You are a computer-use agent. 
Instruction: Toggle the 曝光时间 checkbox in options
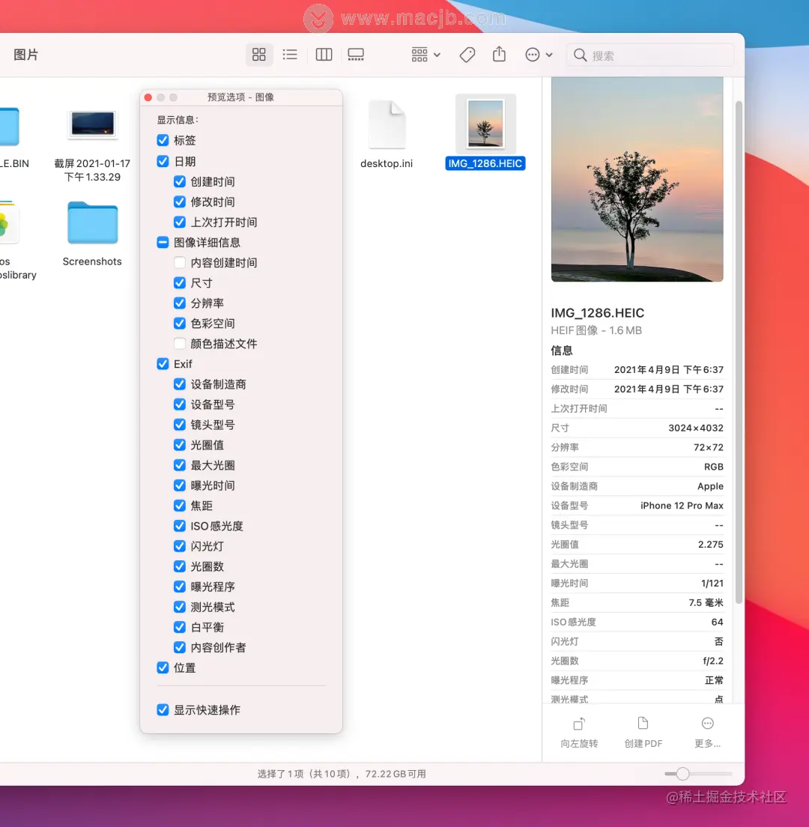tap(180, 485)
